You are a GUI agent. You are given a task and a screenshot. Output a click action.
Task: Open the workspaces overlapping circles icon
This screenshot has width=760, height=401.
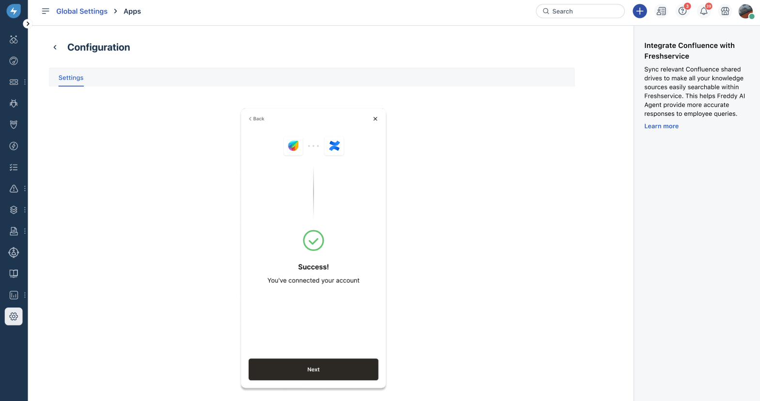14,40
